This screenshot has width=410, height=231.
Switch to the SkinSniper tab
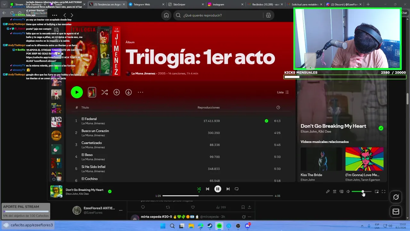[186, 4]
